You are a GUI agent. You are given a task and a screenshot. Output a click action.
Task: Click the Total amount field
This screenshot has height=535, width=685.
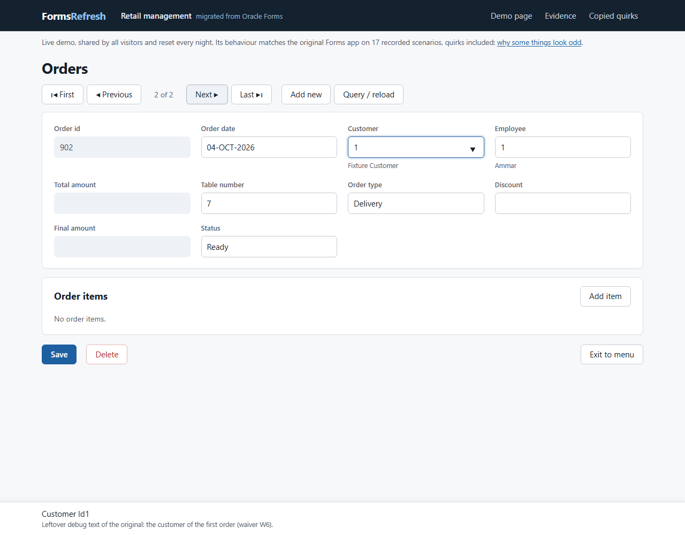click(122, 203)
